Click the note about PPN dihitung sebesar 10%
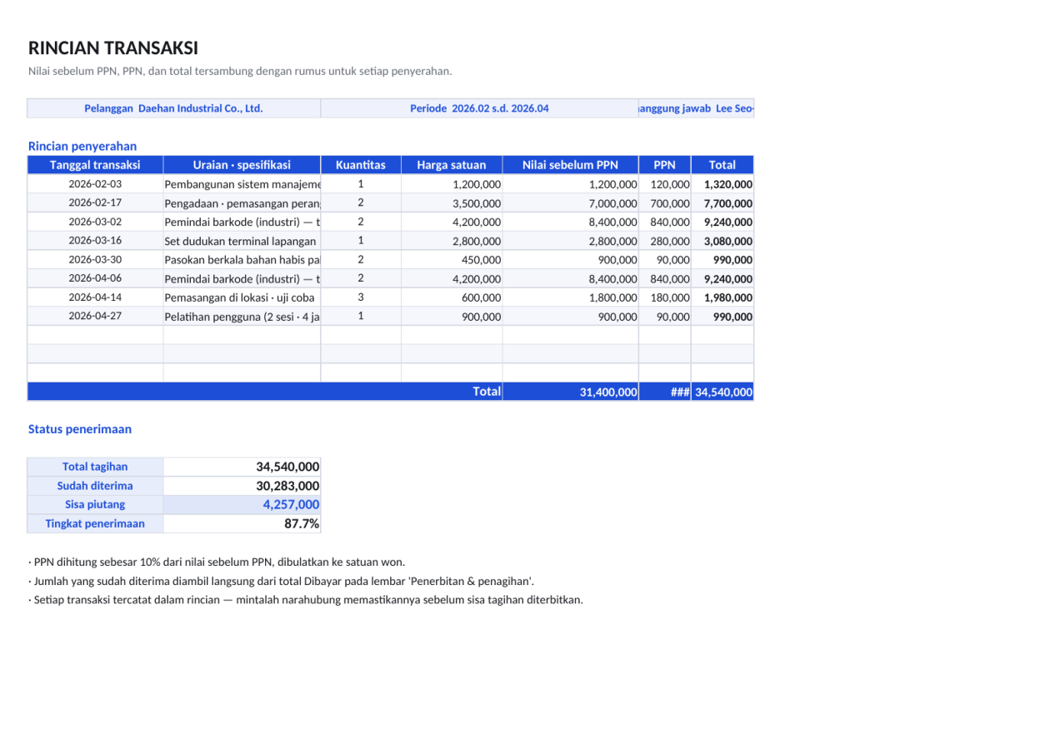 217,562
